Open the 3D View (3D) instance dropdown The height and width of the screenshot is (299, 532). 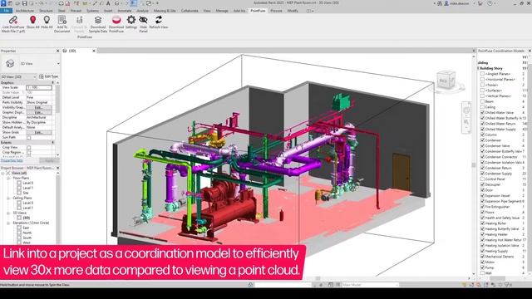point(18,77)
